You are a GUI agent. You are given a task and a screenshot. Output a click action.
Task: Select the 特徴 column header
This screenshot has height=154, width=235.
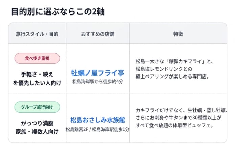tap(178, 34)
